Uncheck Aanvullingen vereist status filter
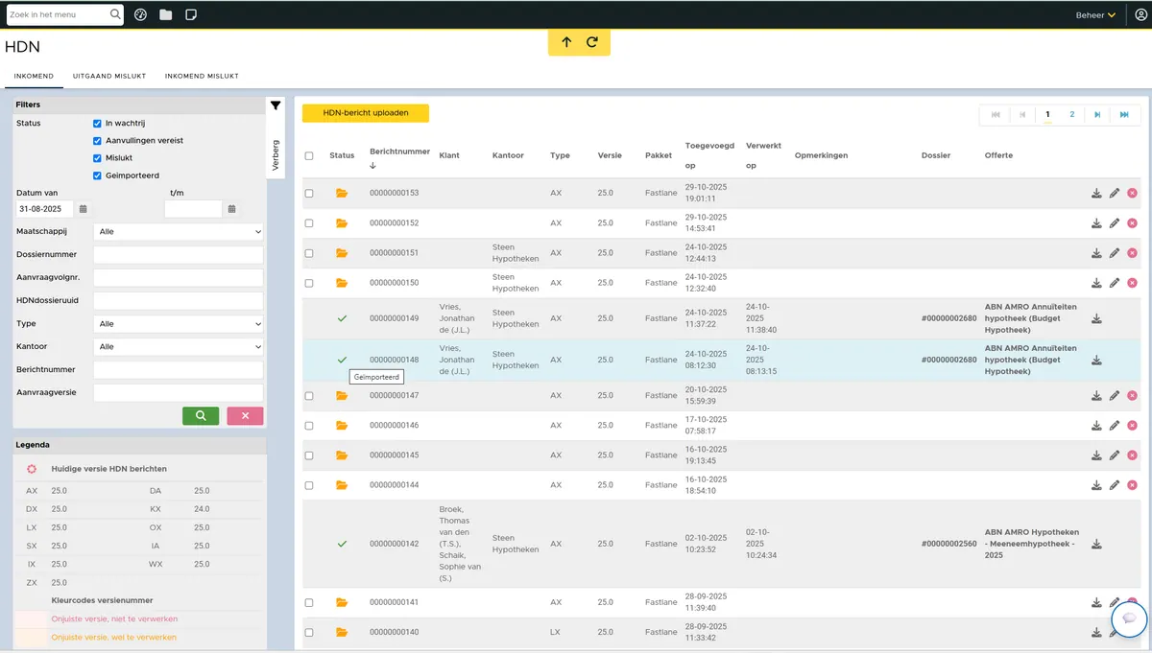Image resolution: width=1152 pixels, height=653 pixels. point(97,141)
